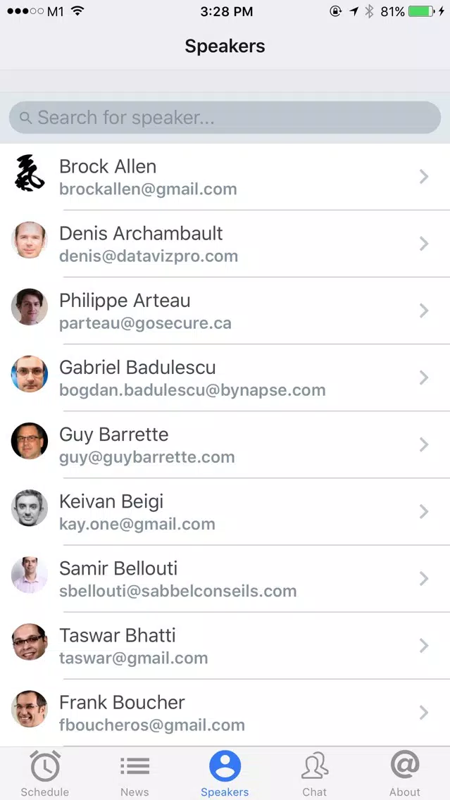Tap the Speakers title in header
This screenshot has width=450, height=800.
[225, 46]
